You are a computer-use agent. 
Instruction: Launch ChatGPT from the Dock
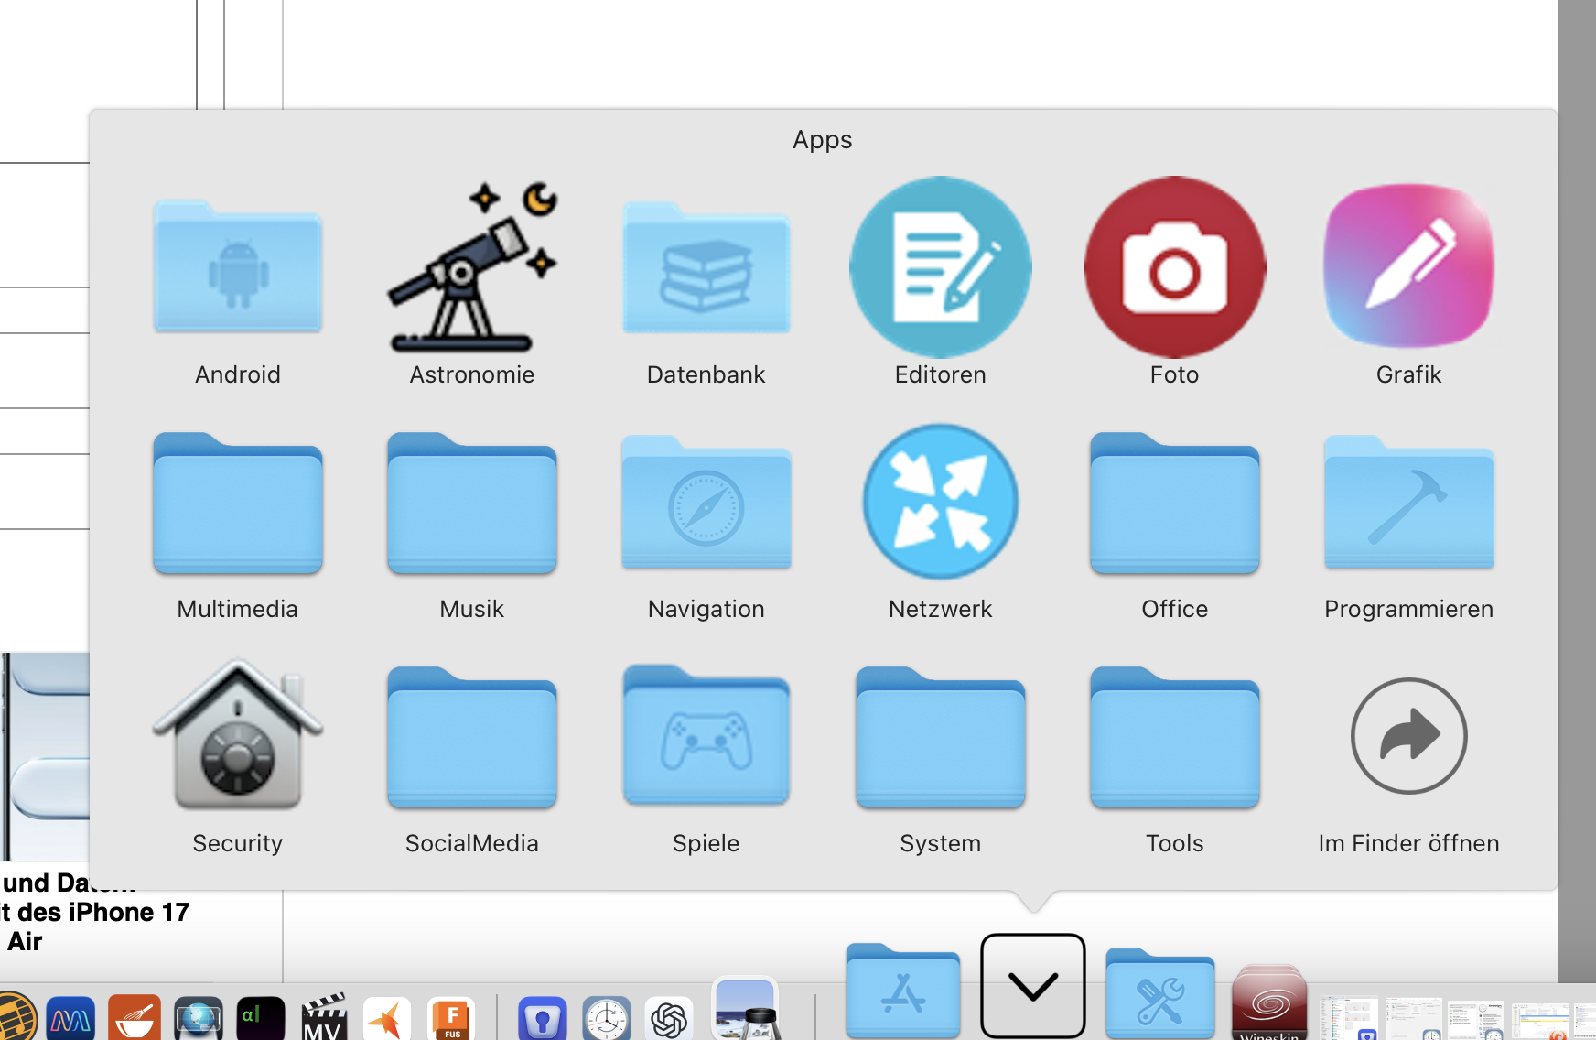coord(669,1018)
